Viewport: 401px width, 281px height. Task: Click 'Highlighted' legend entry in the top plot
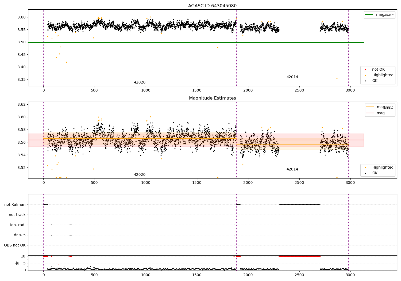[x=383, y=75]
